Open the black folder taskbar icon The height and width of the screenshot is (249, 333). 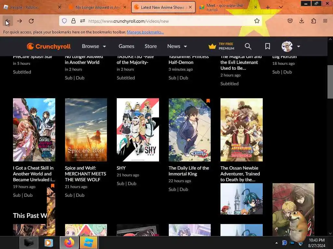pyautogui.click(x=29, y=243)
